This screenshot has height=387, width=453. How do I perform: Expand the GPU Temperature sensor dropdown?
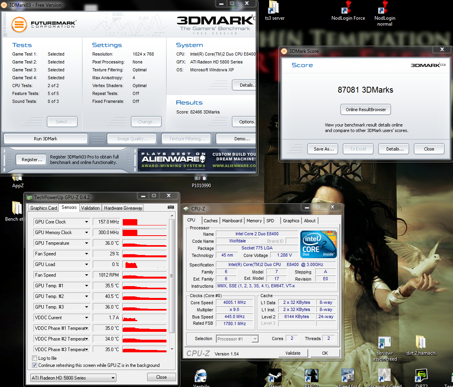point(86,243)
